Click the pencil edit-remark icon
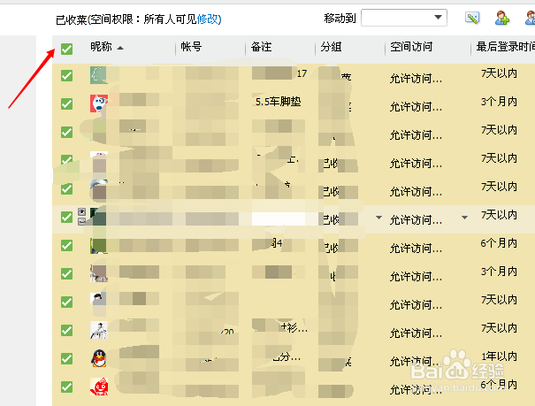 click(472, 18)
